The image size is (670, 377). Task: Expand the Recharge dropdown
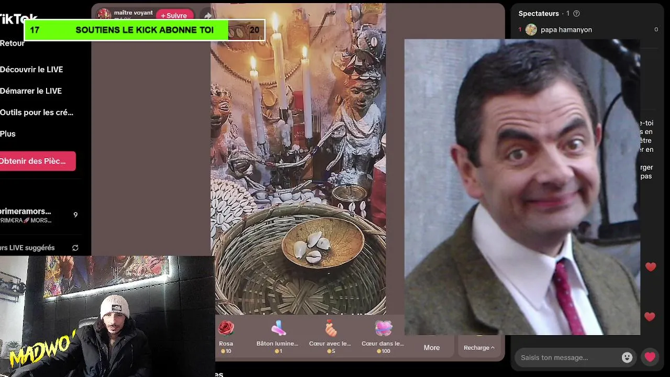click(479, 348)
